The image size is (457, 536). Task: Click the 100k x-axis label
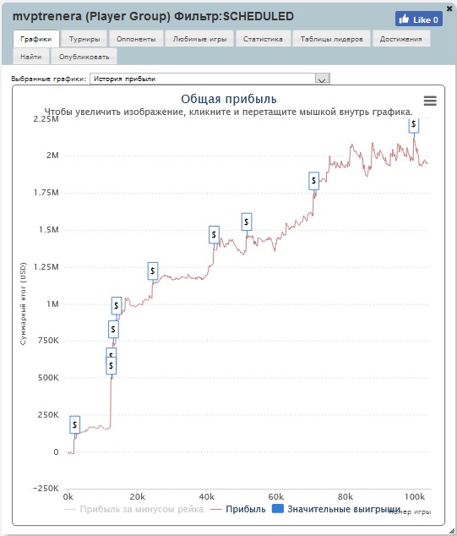coord(414,497)
